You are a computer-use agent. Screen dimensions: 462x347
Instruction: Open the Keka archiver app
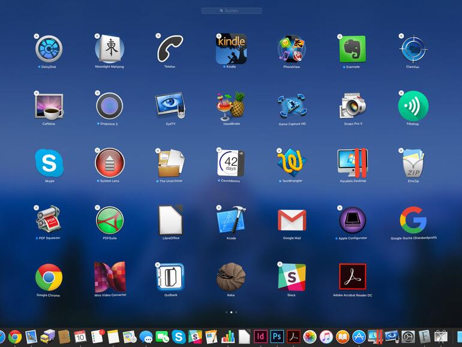231,277
